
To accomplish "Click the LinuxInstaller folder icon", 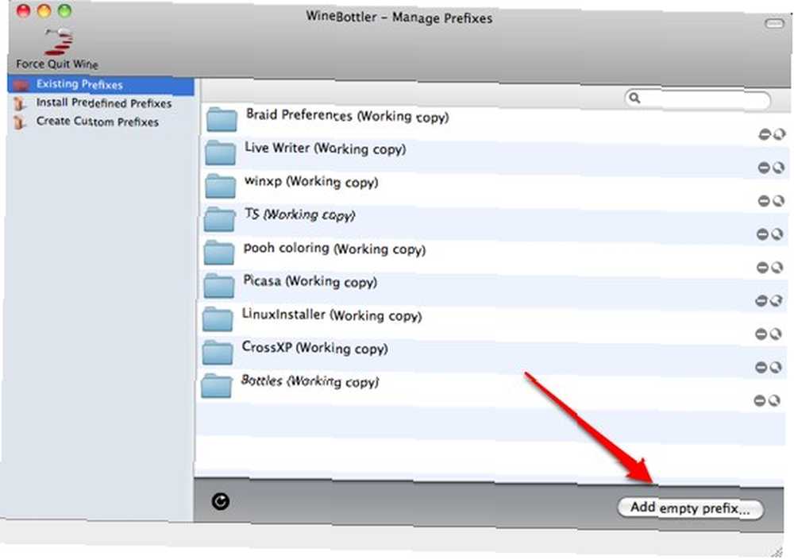I will pos(218,319).
